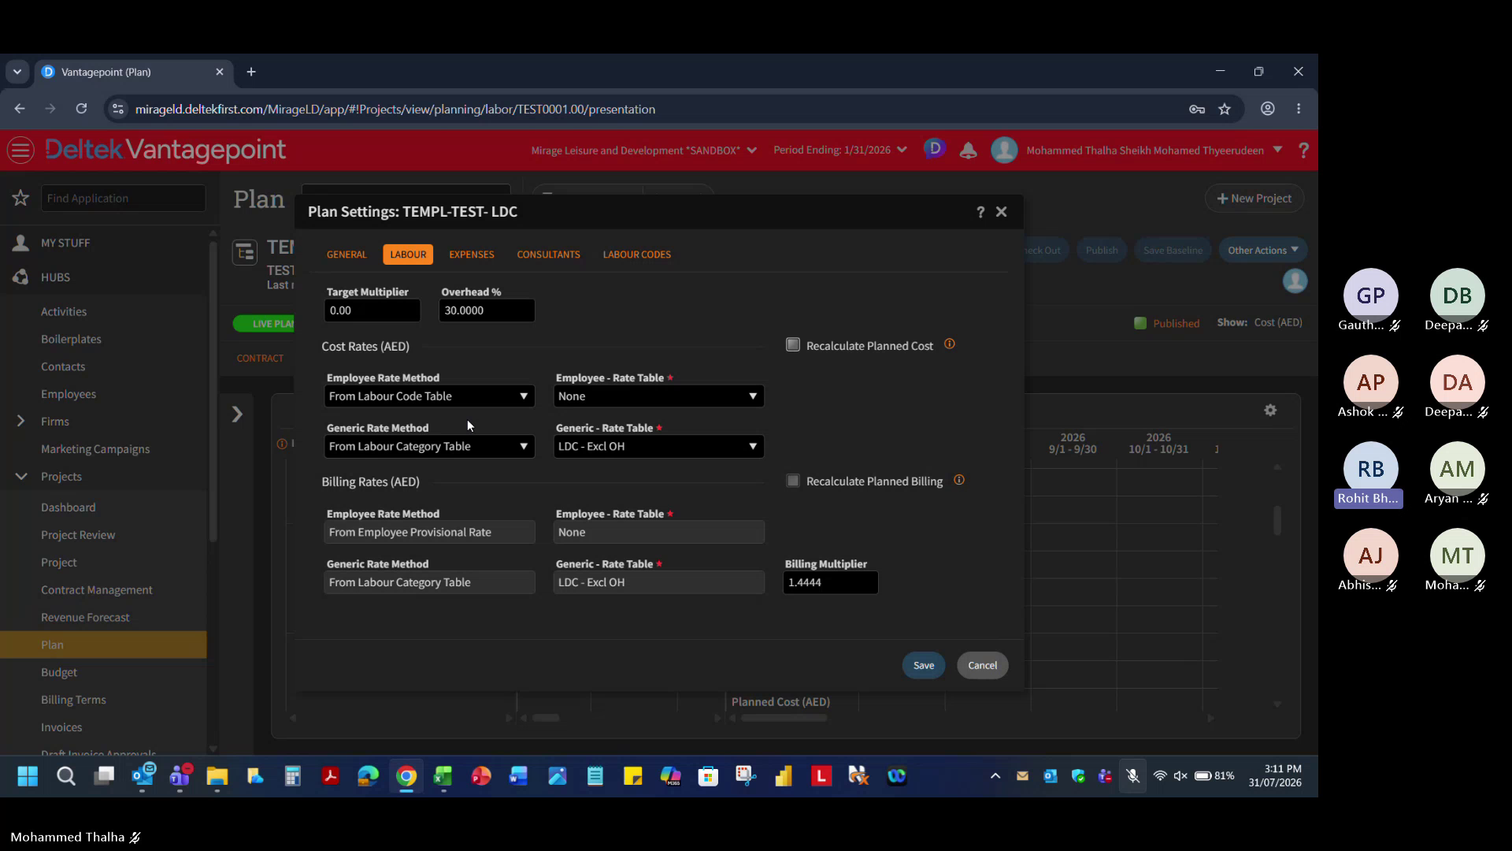Open the company selector dropdown
Screen dimensions: 1512x851
pyautogui.click(x=644, y=151)
